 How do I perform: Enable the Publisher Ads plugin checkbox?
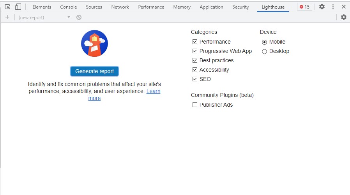point(195,105)
